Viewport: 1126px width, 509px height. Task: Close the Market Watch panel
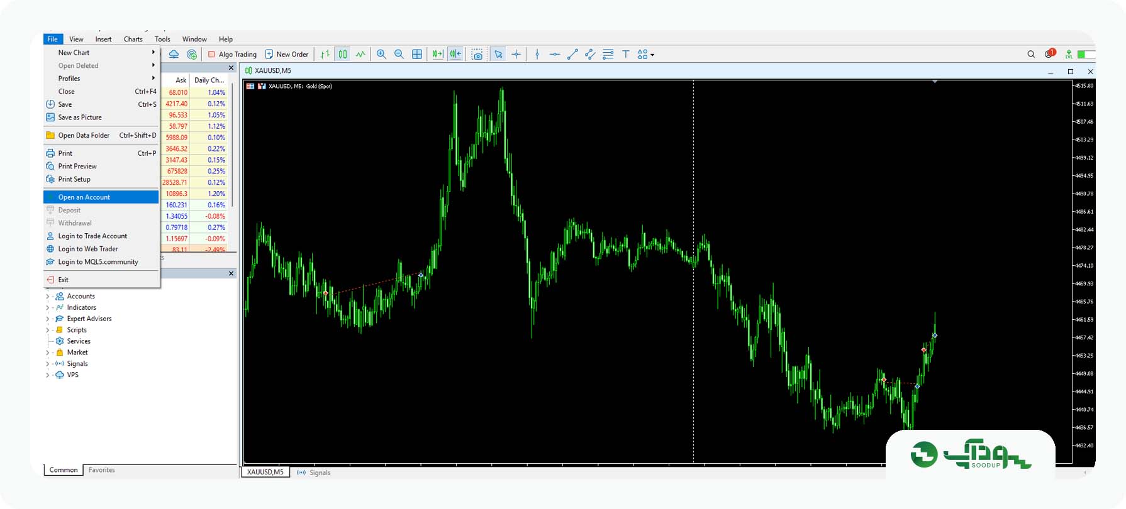[x=231, y=68]
